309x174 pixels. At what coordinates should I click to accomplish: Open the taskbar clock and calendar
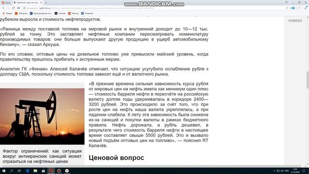pyautogui.click(x=295, y=171)
